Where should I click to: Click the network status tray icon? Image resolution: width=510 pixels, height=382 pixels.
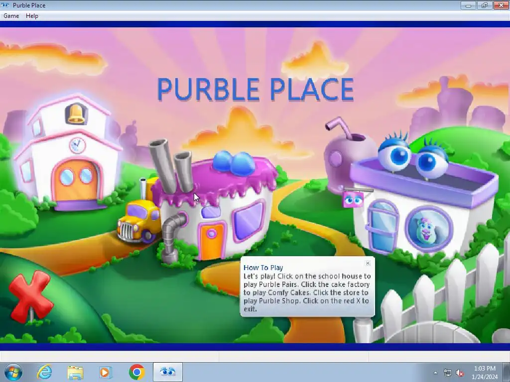coord(448,373)
